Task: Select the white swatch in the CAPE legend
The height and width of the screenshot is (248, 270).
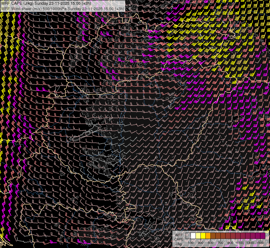Action: tap(193, 236)
